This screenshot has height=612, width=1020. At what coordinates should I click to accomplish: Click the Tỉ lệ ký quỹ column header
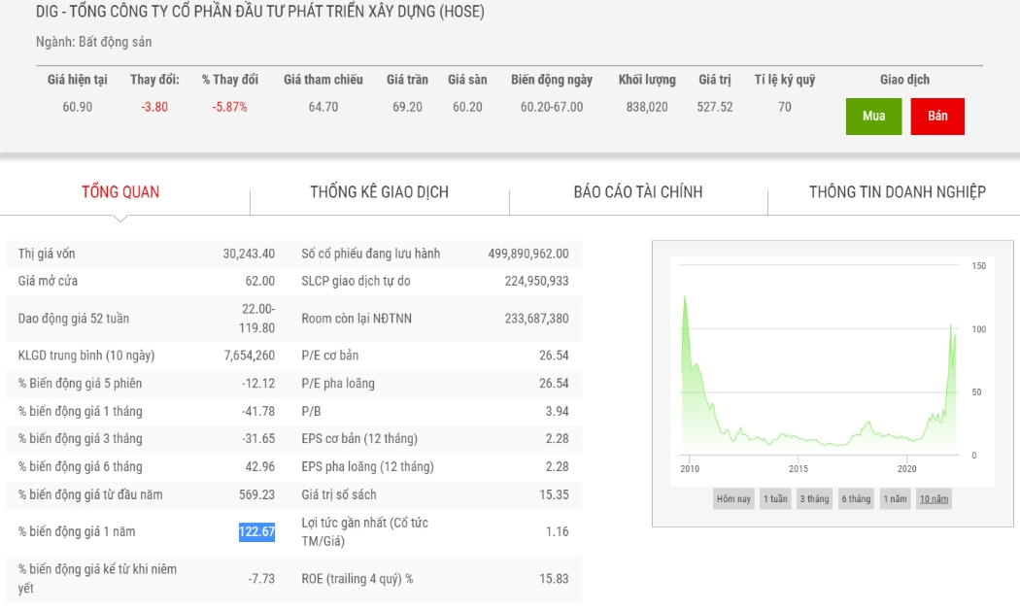pyautogui.click(x=785, y=80)
